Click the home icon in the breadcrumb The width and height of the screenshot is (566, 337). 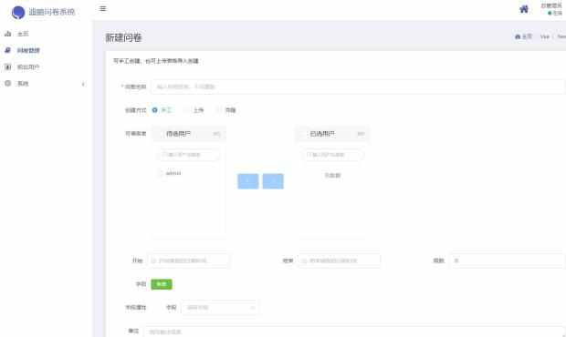518,36
